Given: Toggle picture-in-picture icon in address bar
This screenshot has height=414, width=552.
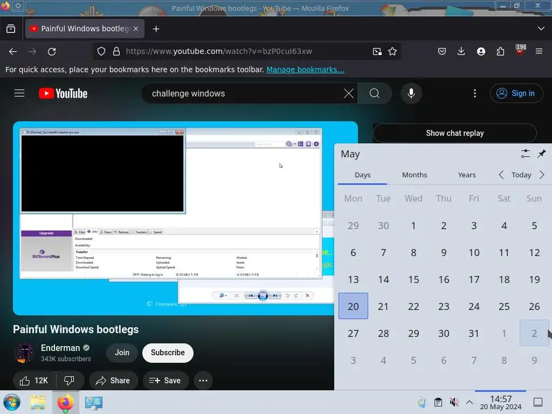Looking at the screenshot, I should click(377, 51).
